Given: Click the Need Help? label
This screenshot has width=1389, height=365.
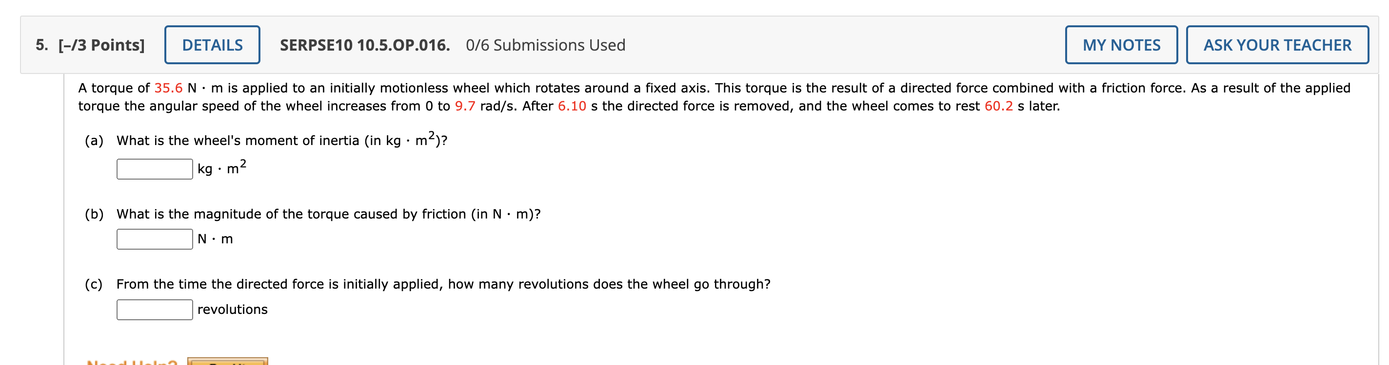Looking at the screenshot, I should (131, 362).
